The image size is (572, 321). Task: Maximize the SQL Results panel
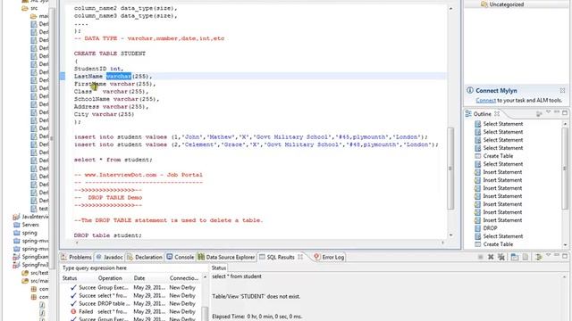pos(565,256)
